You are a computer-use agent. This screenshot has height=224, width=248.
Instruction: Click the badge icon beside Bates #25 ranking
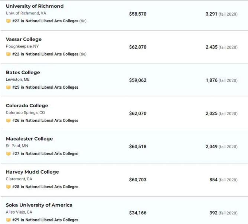pos(8,88)
